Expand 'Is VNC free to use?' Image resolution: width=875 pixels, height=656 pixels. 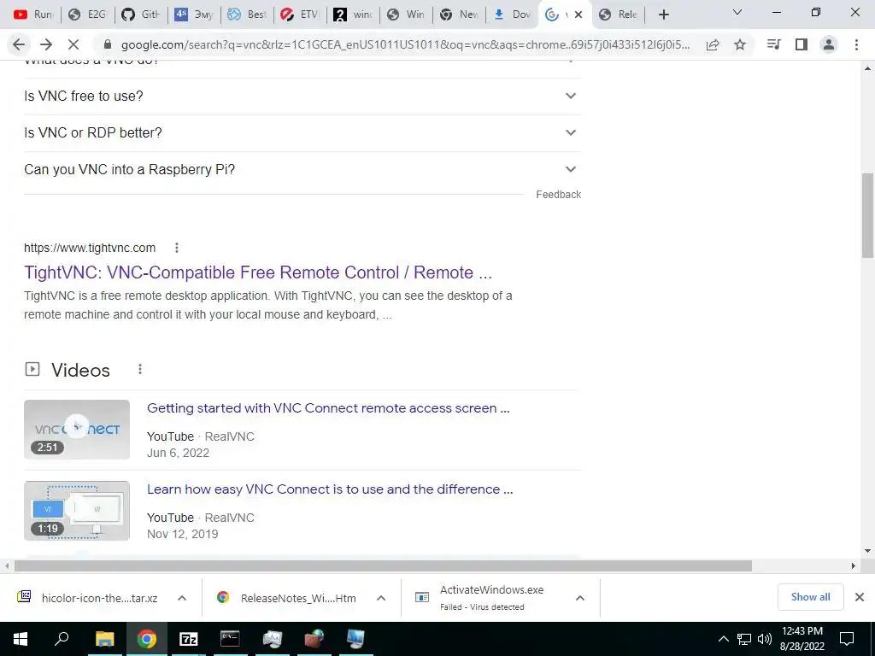pyautogui.click(x=302, y=96)
